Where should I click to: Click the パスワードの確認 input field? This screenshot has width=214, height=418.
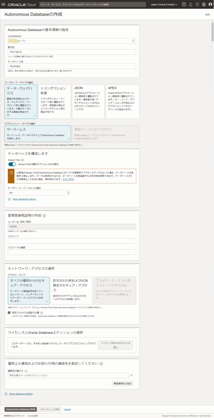[x=72, y=252]
